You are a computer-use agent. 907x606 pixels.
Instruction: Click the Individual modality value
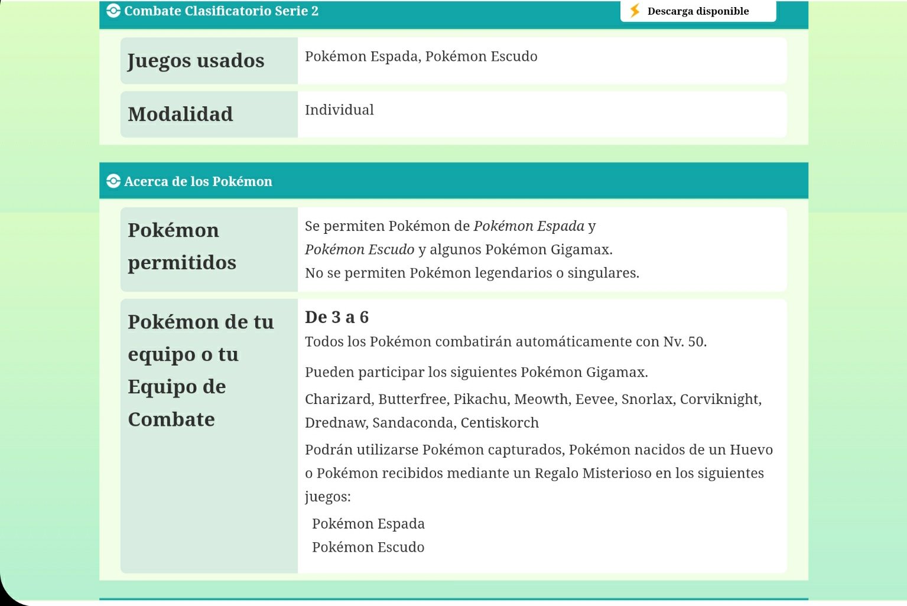pos(339,110)
